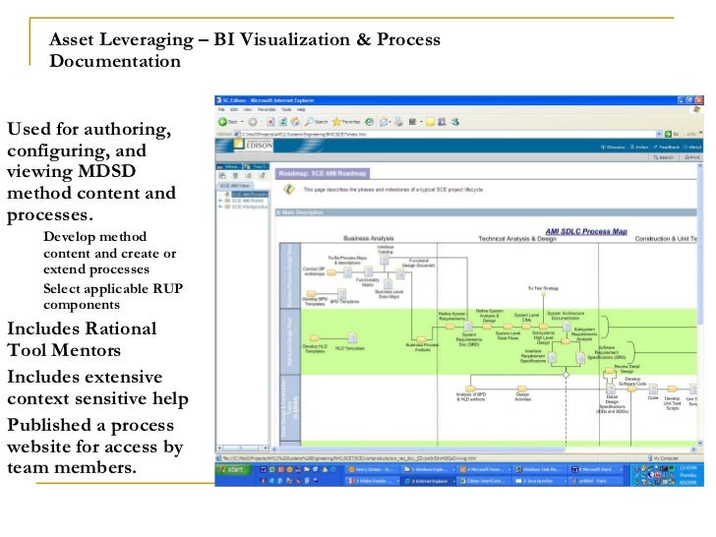This screenshot has width=716, height=537.
Task: Open the Microsoft Word taskbar button
Action: [596, 469]
